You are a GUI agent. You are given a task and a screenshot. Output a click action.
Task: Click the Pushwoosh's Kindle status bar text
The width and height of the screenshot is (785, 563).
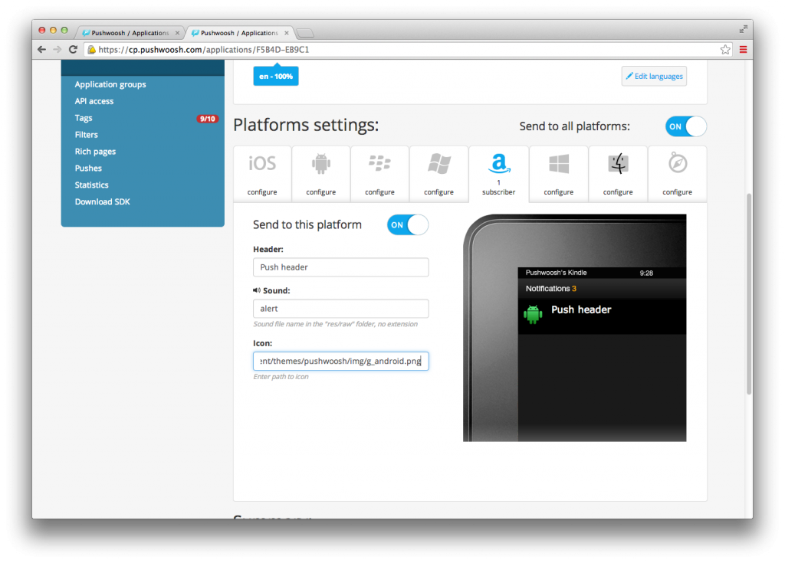click(x=556, y=273)
